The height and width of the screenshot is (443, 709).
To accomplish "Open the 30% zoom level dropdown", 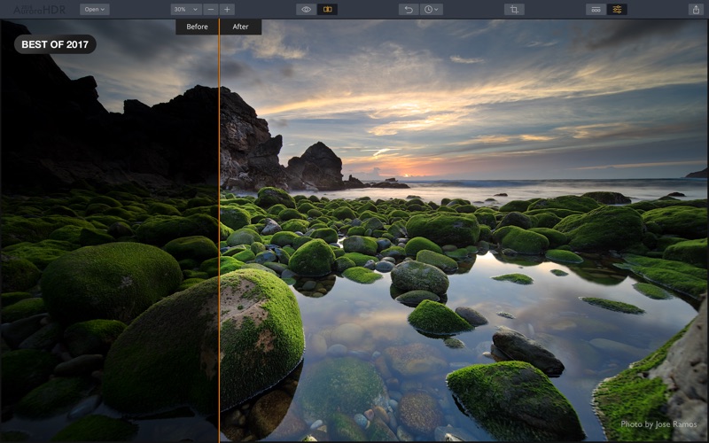I will (184, 10).
